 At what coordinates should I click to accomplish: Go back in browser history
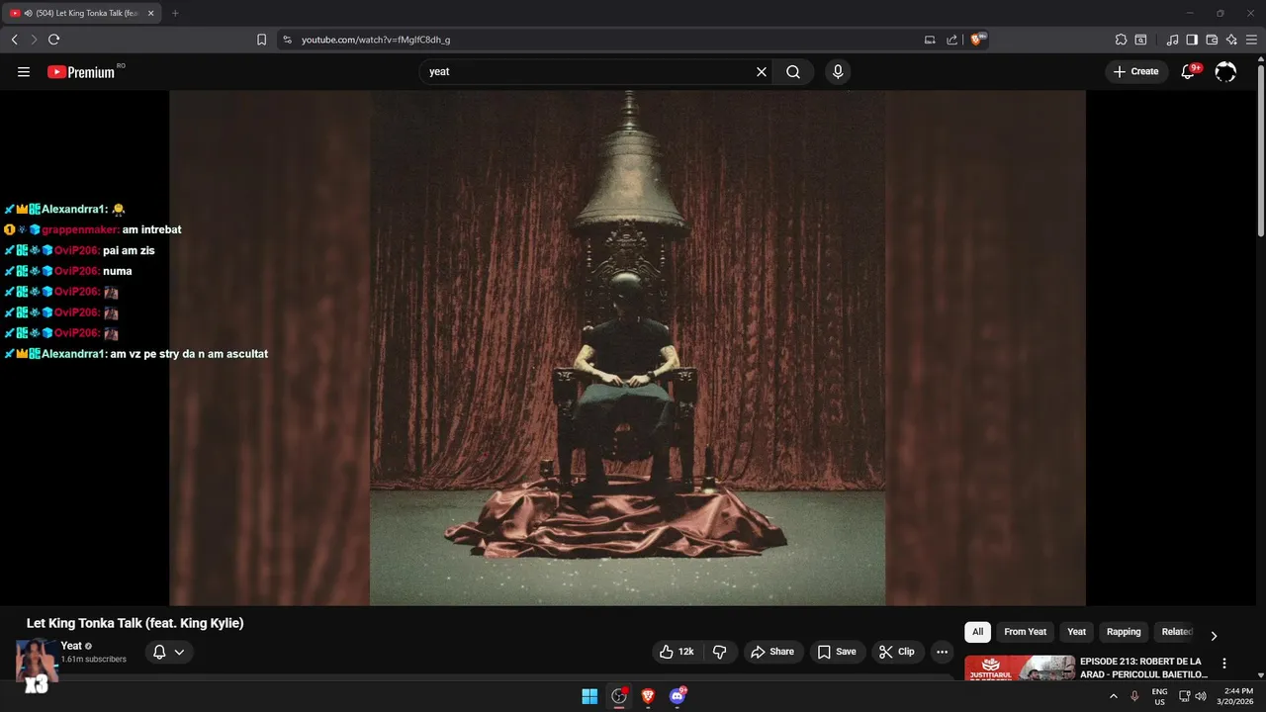click(x=14, y=40)
